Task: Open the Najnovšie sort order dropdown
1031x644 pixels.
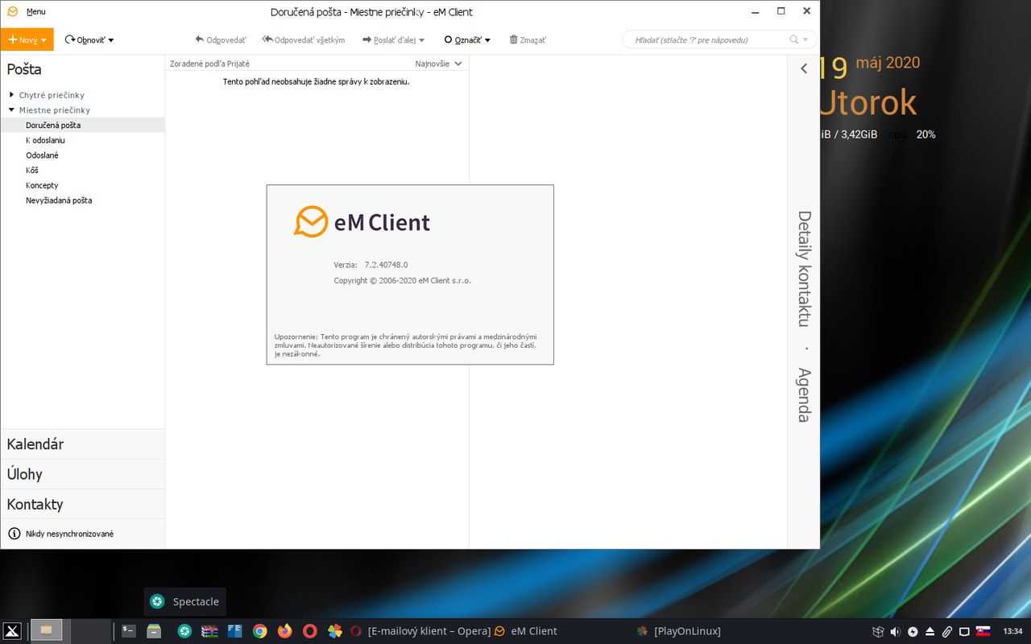Action: pos(439,64)
